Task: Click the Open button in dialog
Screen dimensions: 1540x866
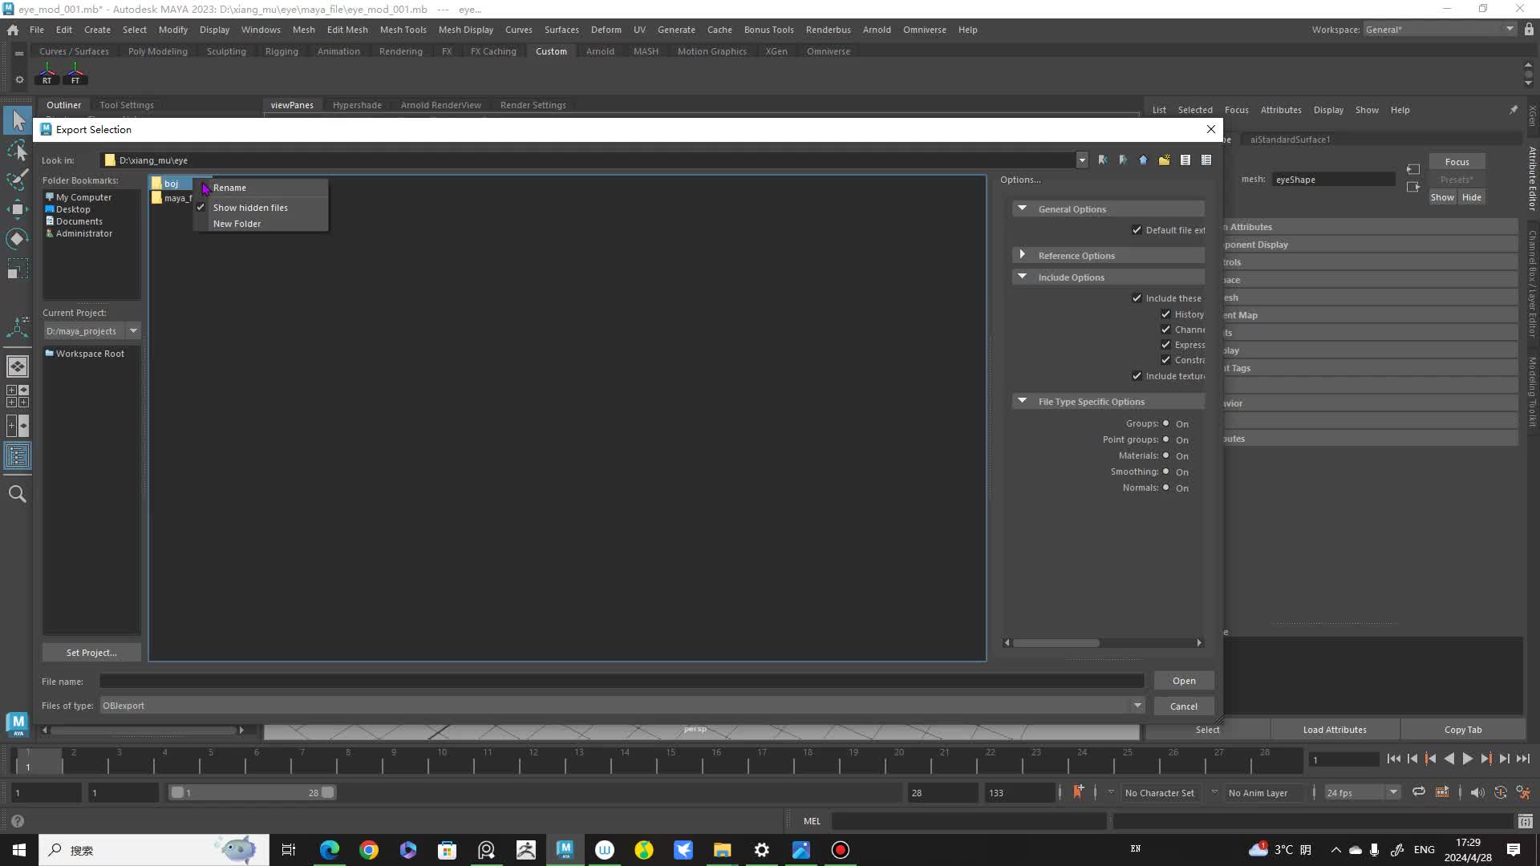Action: tap(1184, 681)
